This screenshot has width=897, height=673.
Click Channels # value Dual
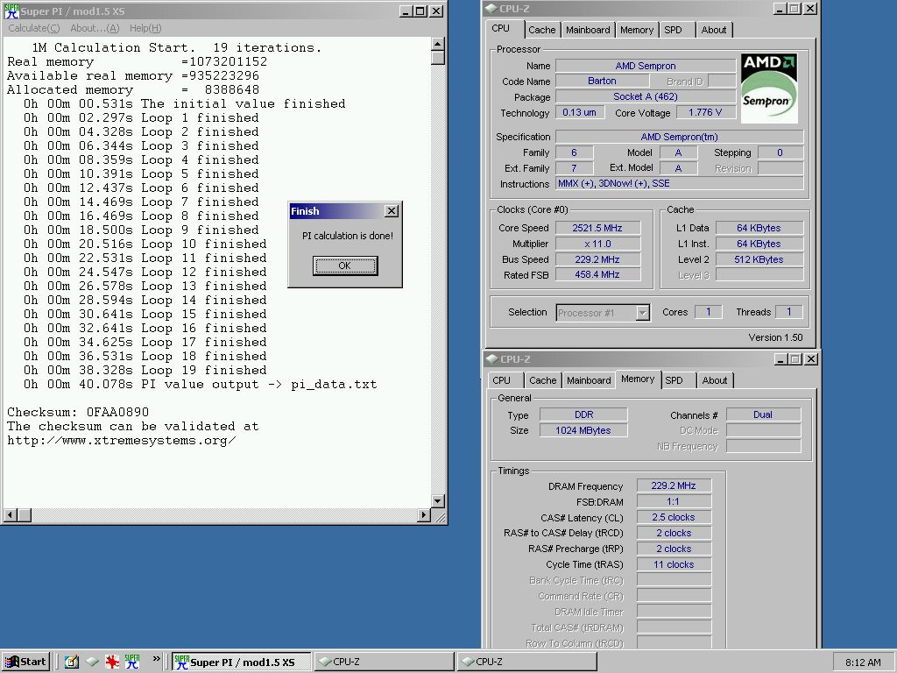click(763, 414)
